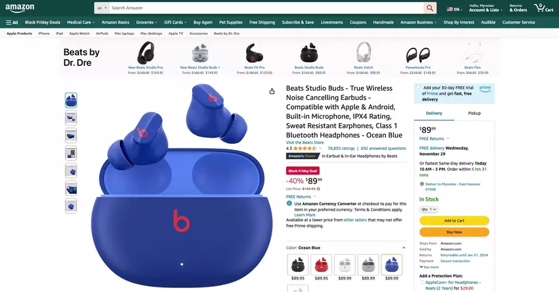Click the Add to Cart button
The image size is (559, 292).
tap(454, 221)
